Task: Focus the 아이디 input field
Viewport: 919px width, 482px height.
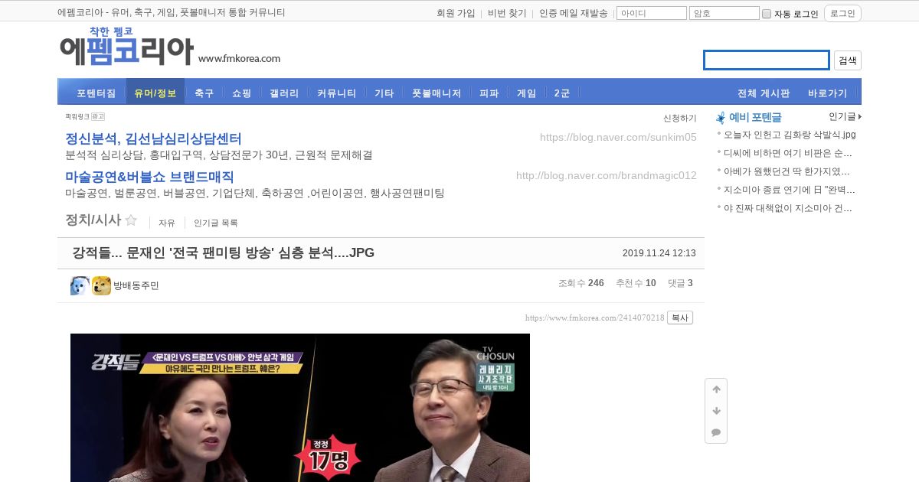Action: point(652,13)
